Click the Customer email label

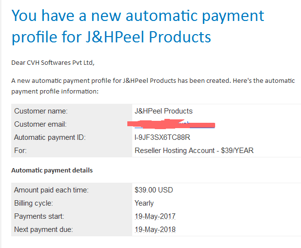(40, 124)
